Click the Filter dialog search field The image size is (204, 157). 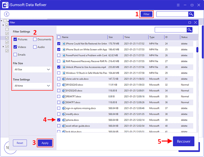click(171, 30)
